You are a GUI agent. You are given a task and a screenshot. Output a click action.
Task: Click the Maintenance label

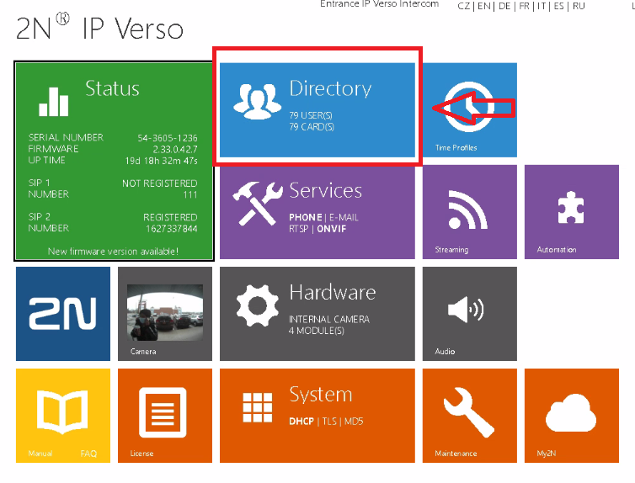coord(456,454)
